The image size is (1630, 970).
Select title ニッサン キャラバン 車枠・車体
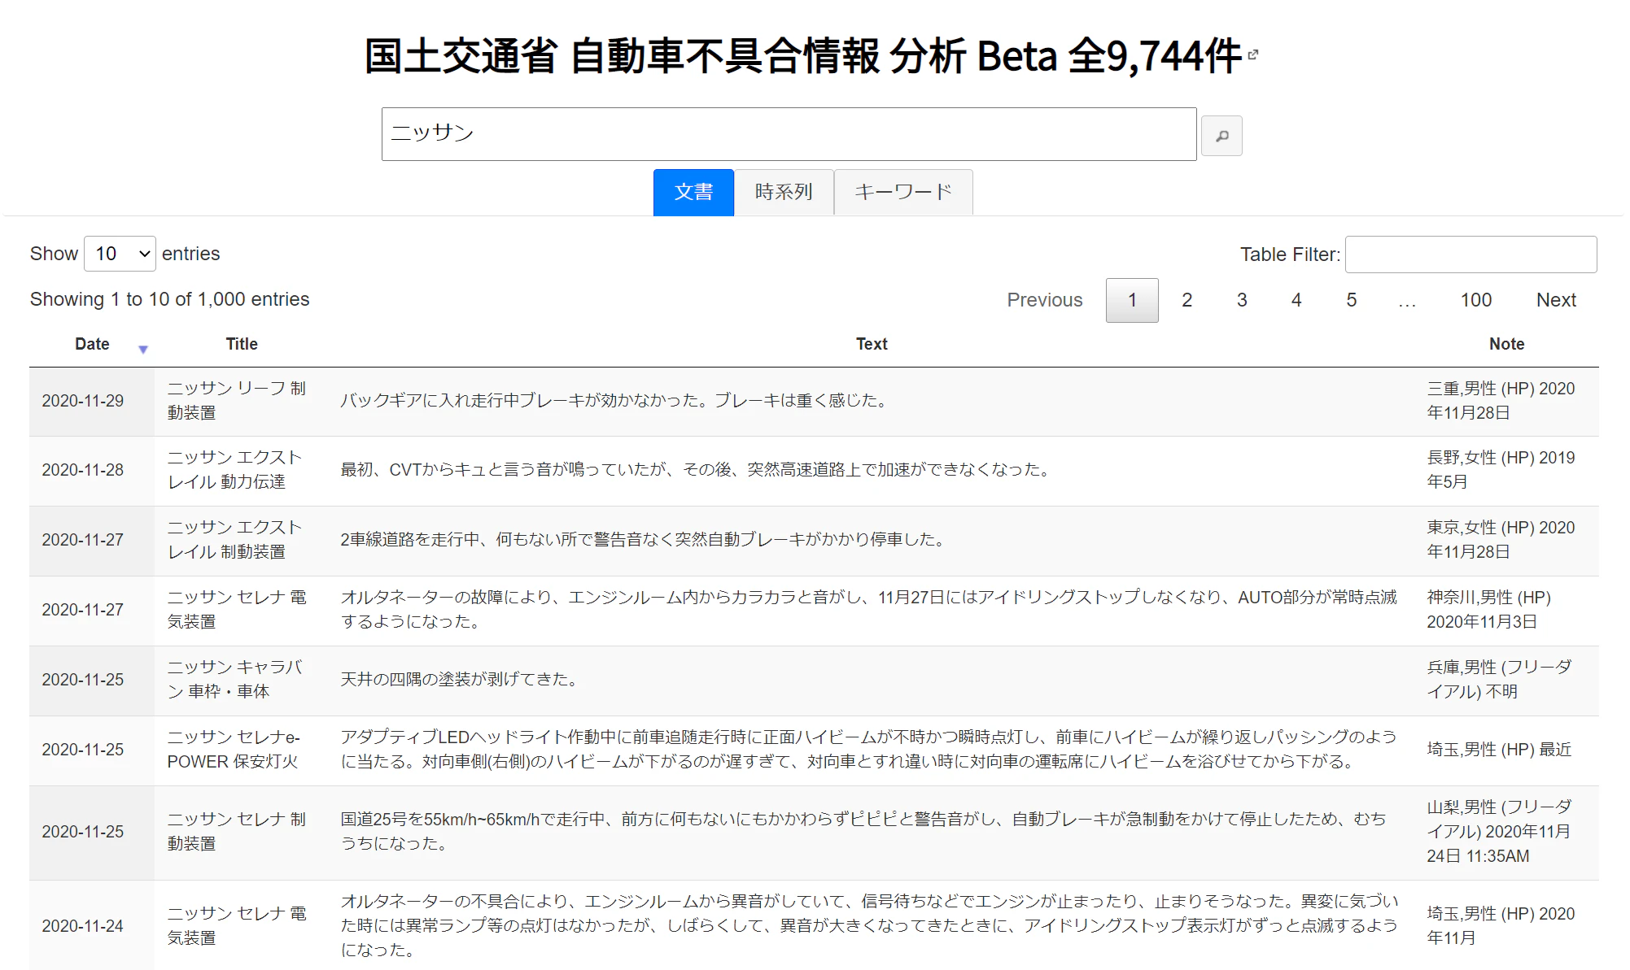235,680
